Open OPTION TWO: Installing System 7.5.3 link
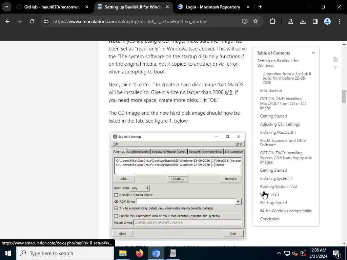This screenshot has height=260, width=347. (286, 157)
